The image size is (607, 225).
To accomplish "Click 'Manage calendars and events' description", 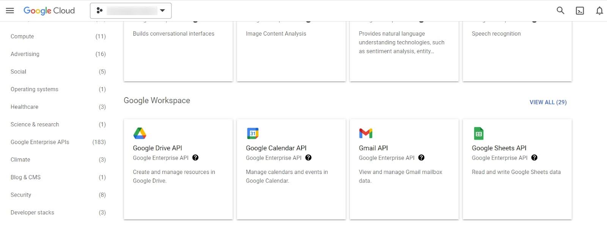I will [x=287, y=176].
